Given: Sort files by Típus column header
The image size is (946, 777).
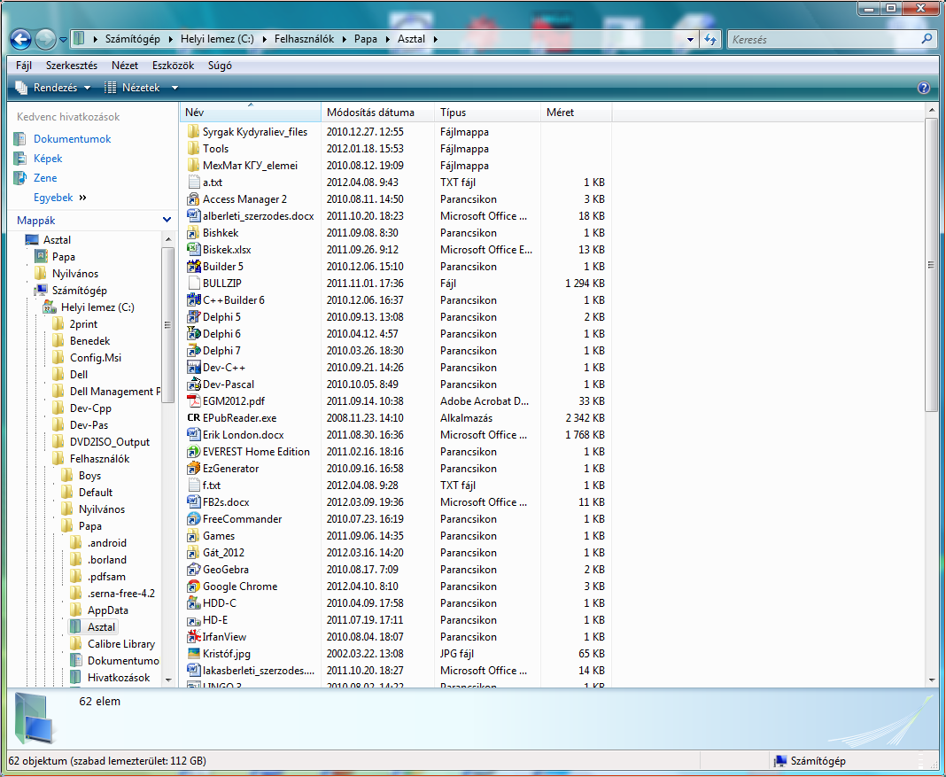Looking at the screenshot, I should [487, 113].
